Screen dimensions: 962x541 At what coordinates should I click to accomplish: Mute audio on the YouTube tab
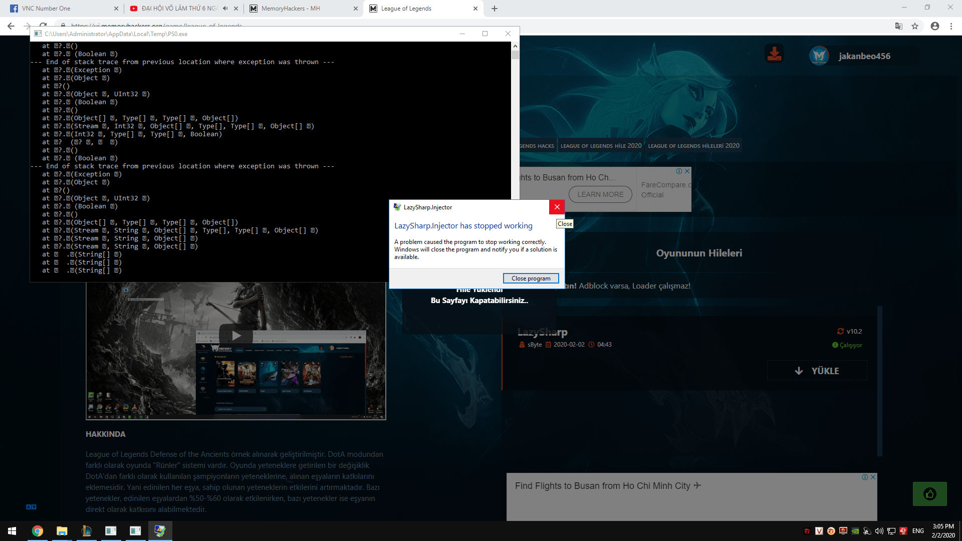[x=225, y=9]
